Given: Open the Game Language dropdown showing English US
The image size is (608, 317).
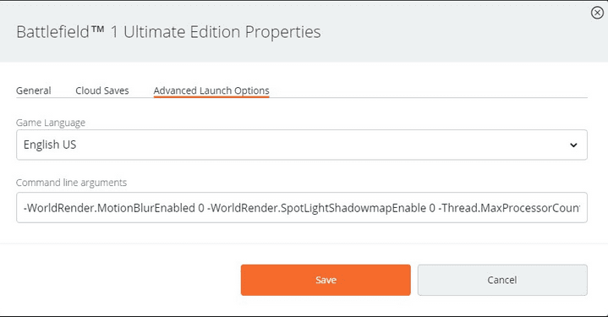Looking at the screenshot, I should (302, 145).
